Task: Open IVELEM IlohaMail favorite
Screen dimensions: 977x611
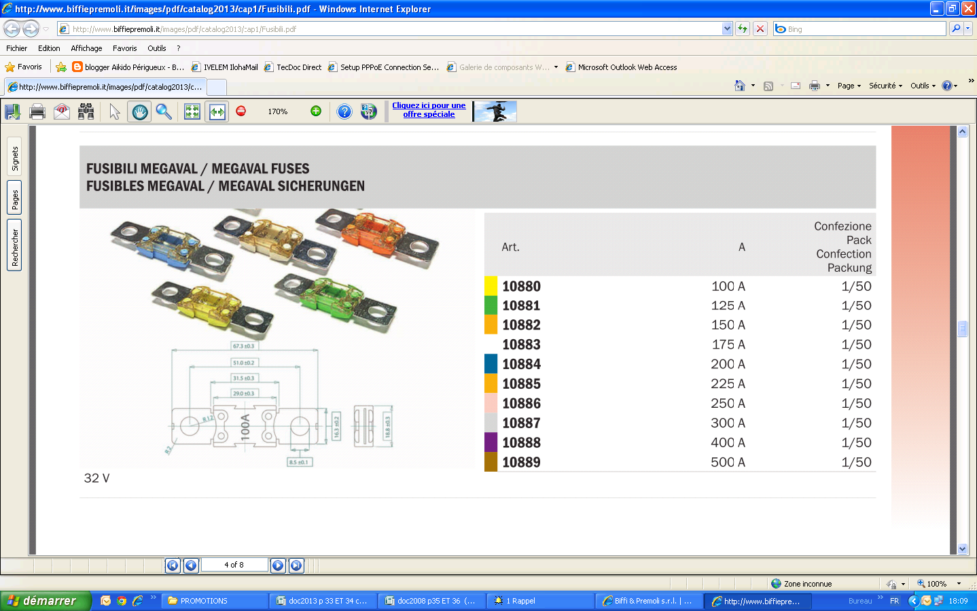Action: 225,67
